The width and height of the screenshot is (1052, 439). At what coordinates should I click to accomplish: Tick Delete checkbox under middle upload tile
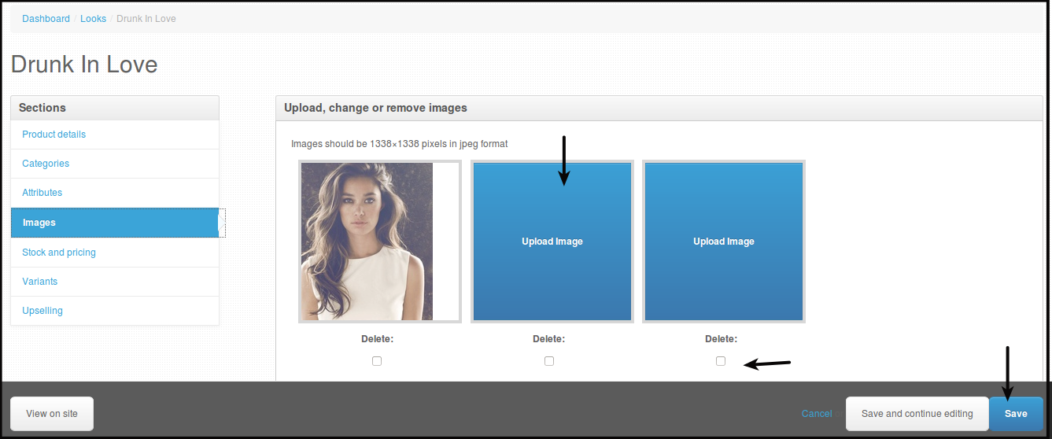point(549,361)
